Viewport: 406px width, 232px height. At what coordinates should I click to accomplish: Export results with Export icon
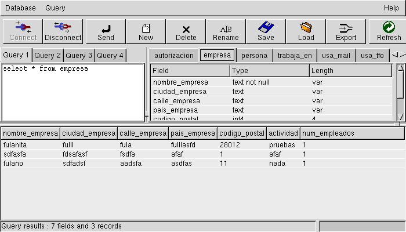tap(346, 31)
